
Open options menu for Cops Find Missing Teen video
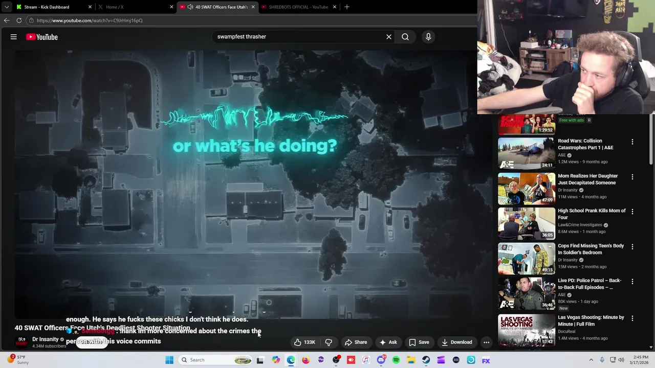click(632, 247)
